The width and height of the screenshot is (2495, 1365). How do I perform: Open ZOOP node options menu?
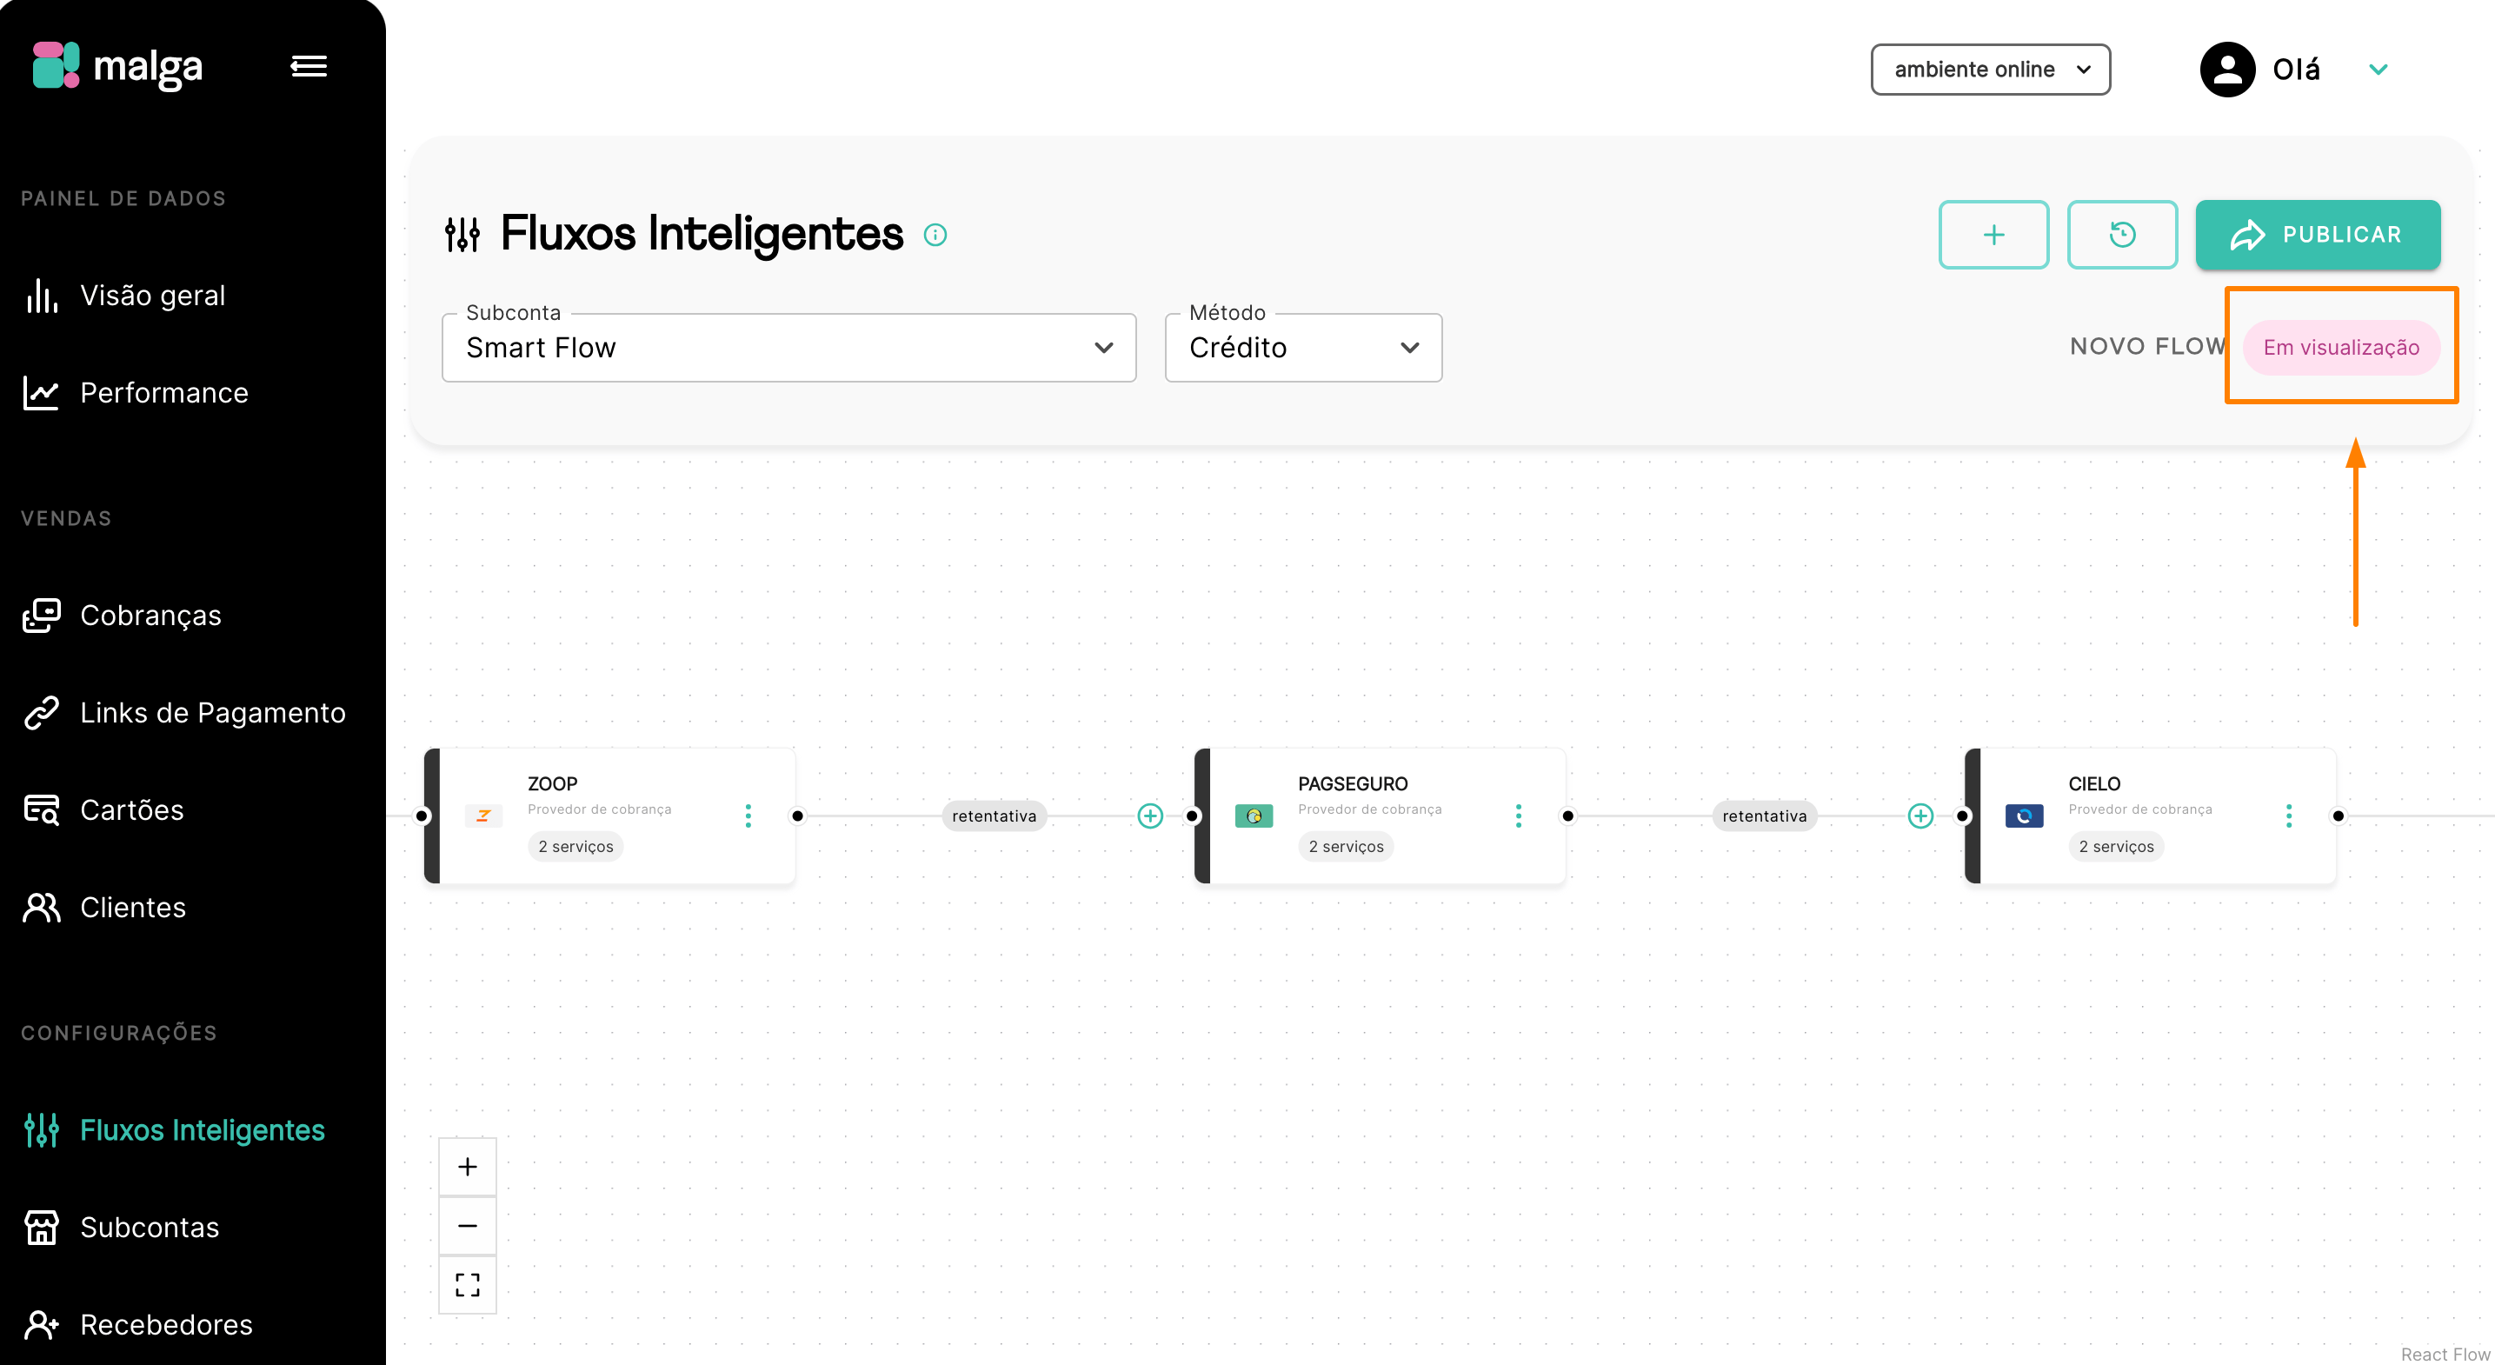[748, 816]
